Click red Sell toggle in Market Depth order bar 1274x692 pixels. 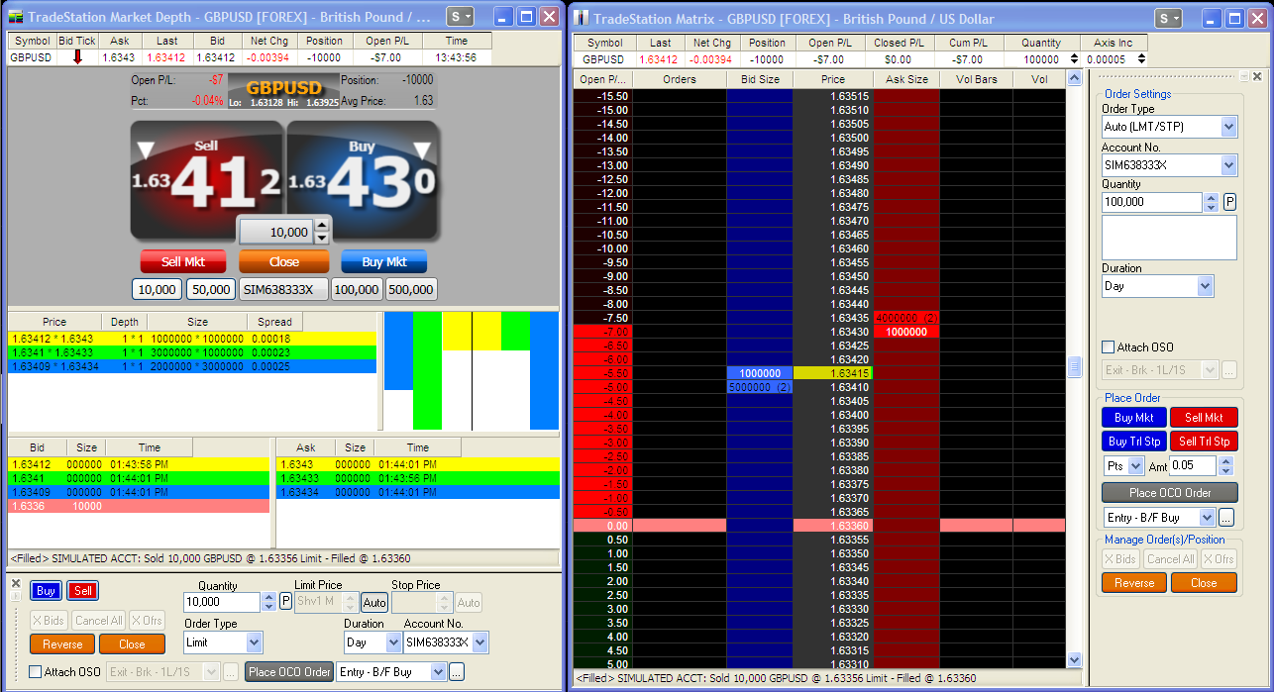(x=83, y=591)
